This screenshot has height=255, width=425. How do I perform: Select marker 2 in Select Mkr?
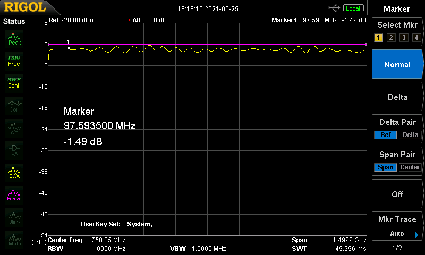coord(391,37)
